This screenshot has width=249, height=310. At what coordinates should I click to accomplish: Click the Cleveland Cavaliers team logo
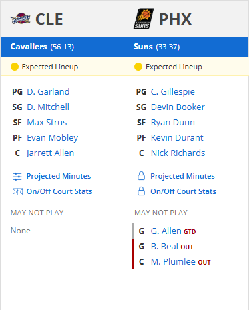point(20,19)
